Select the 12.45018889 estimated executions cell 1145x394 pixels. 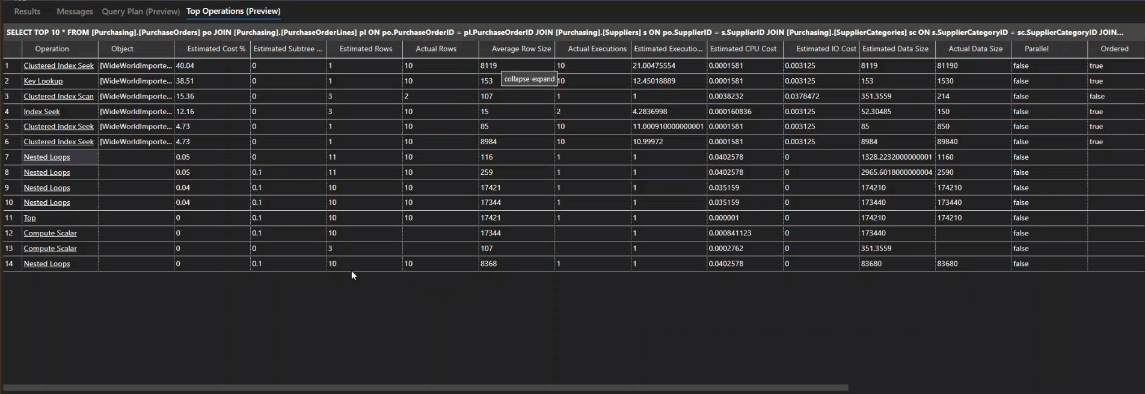pos(669,81)
